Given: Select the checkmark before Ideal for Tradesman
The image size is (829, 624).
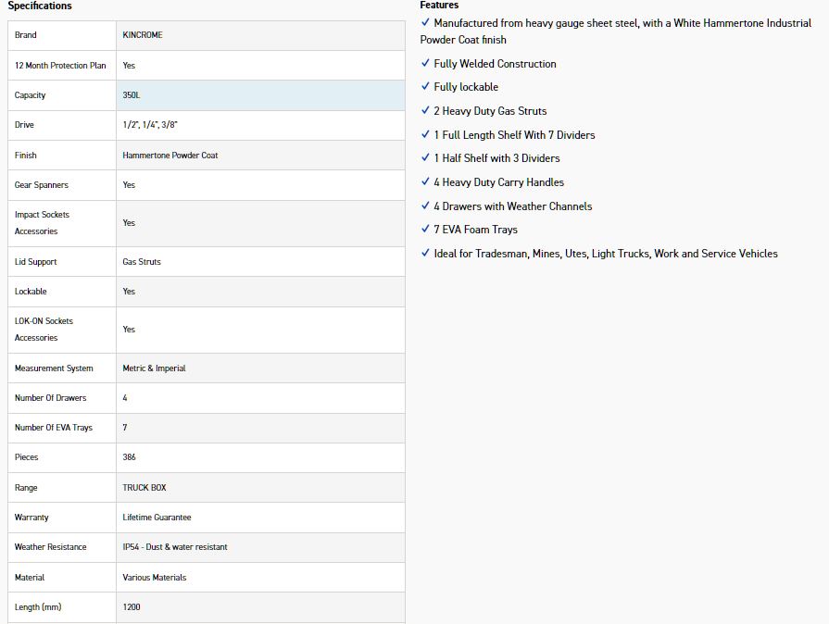Looking at the screenshot, I should point(425,253).
